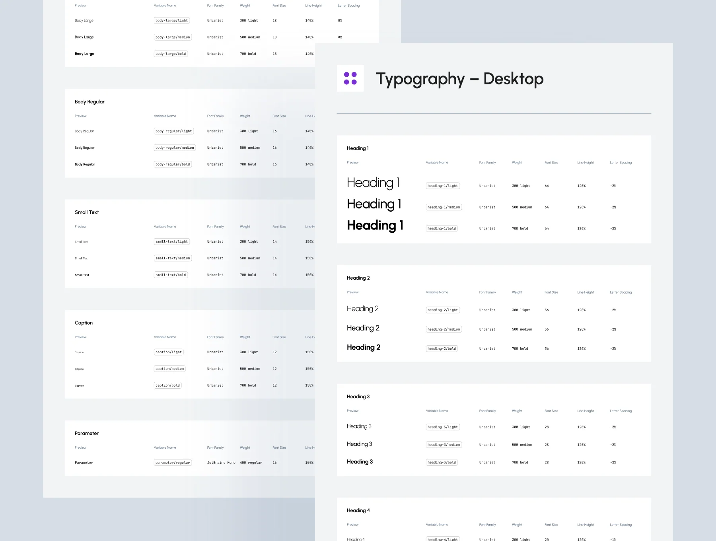Click the bold "Small Text" preview

pyautogui.click(x=82, y=275)
